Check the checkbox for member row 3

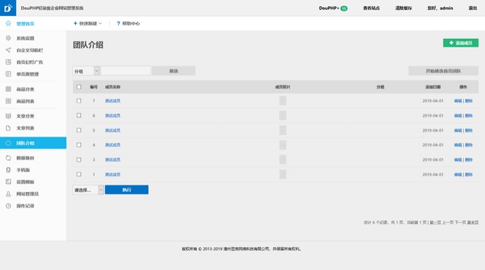click(79, 160)
